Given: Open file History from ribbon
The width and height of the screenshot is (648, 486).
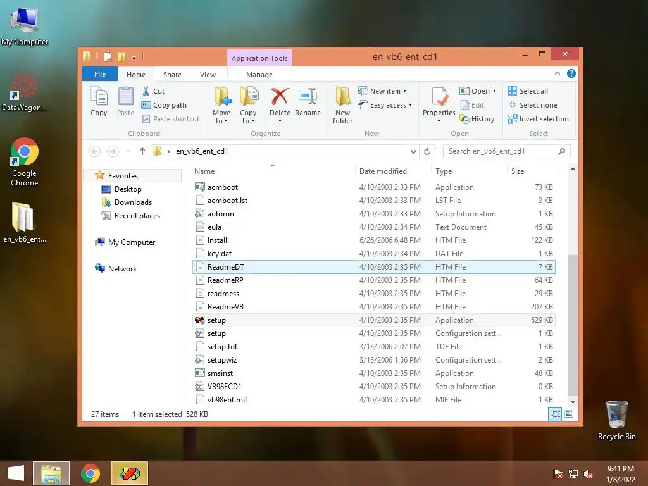Looking at the screenshot, I should click(x=477, y=119).
